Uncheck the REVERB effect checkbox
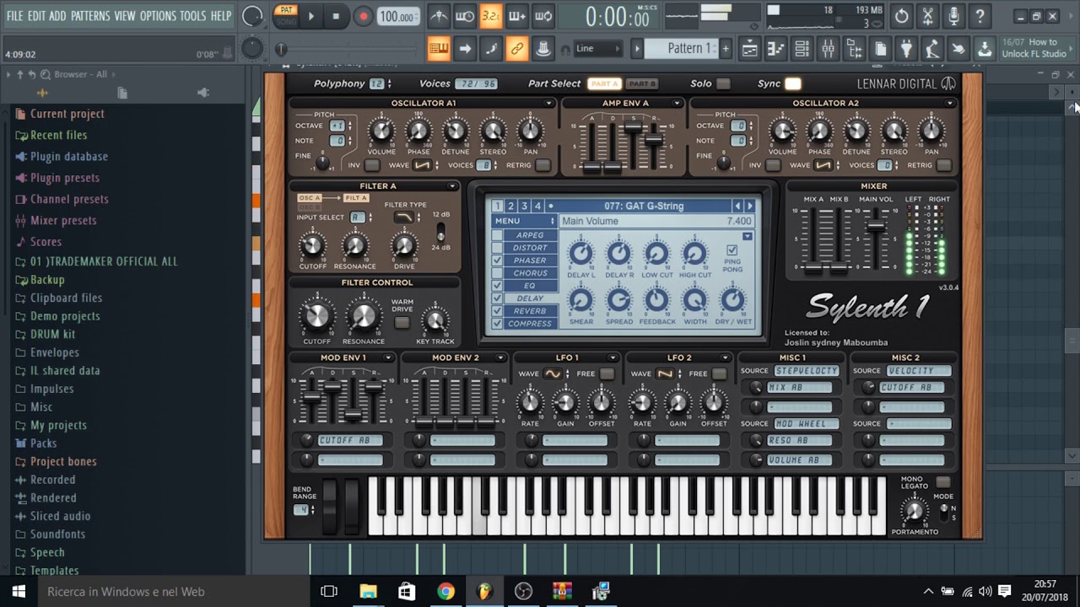This screenshot has width=1080, height=607. click(x=498, y=311)
